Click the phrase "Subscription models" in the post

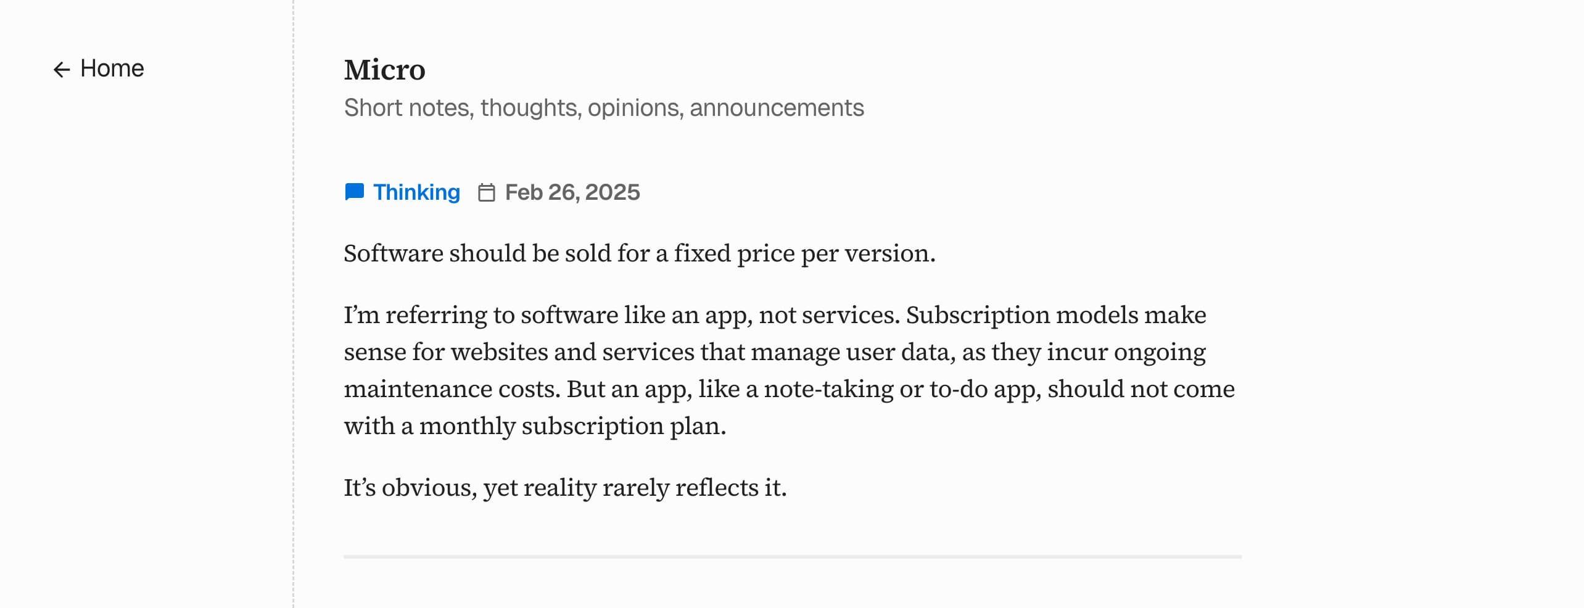tap(1021, 315)
